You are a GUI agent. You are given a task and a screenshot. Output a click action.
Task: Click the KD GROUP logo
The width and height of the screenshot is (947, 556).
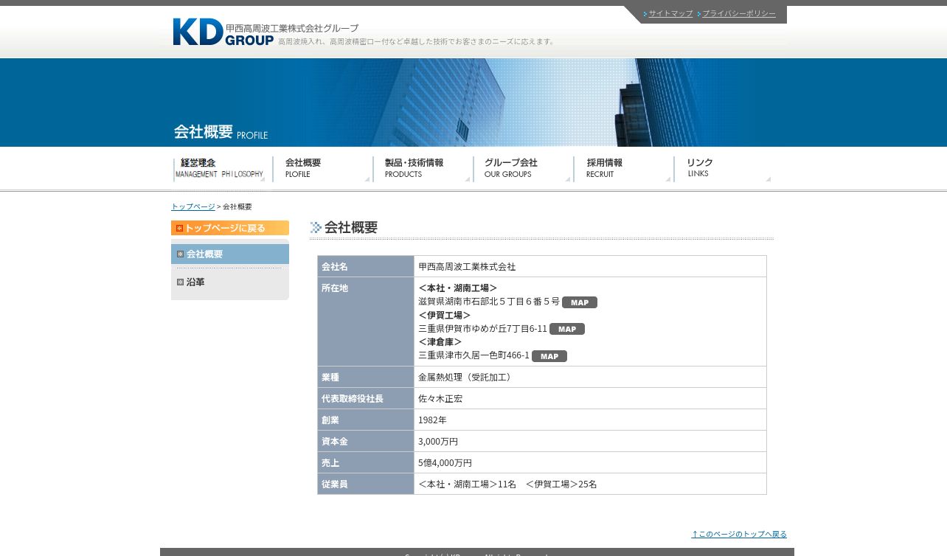(x=223, y=32)
